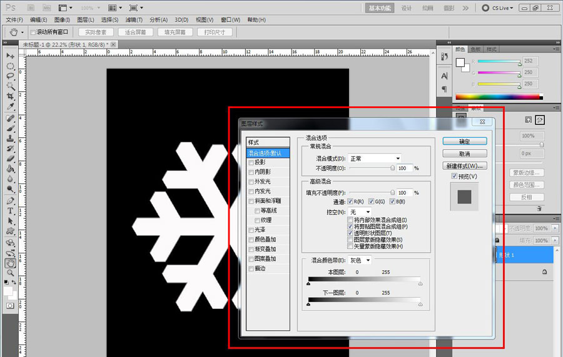Enable the 描边 stroke effect checkbox
Viewport: 563px width, 357px height.
click(x=251, y=269)
